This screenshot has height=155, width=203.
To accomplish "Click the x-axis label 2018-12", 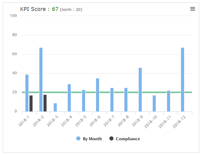I will pos(179,122).
